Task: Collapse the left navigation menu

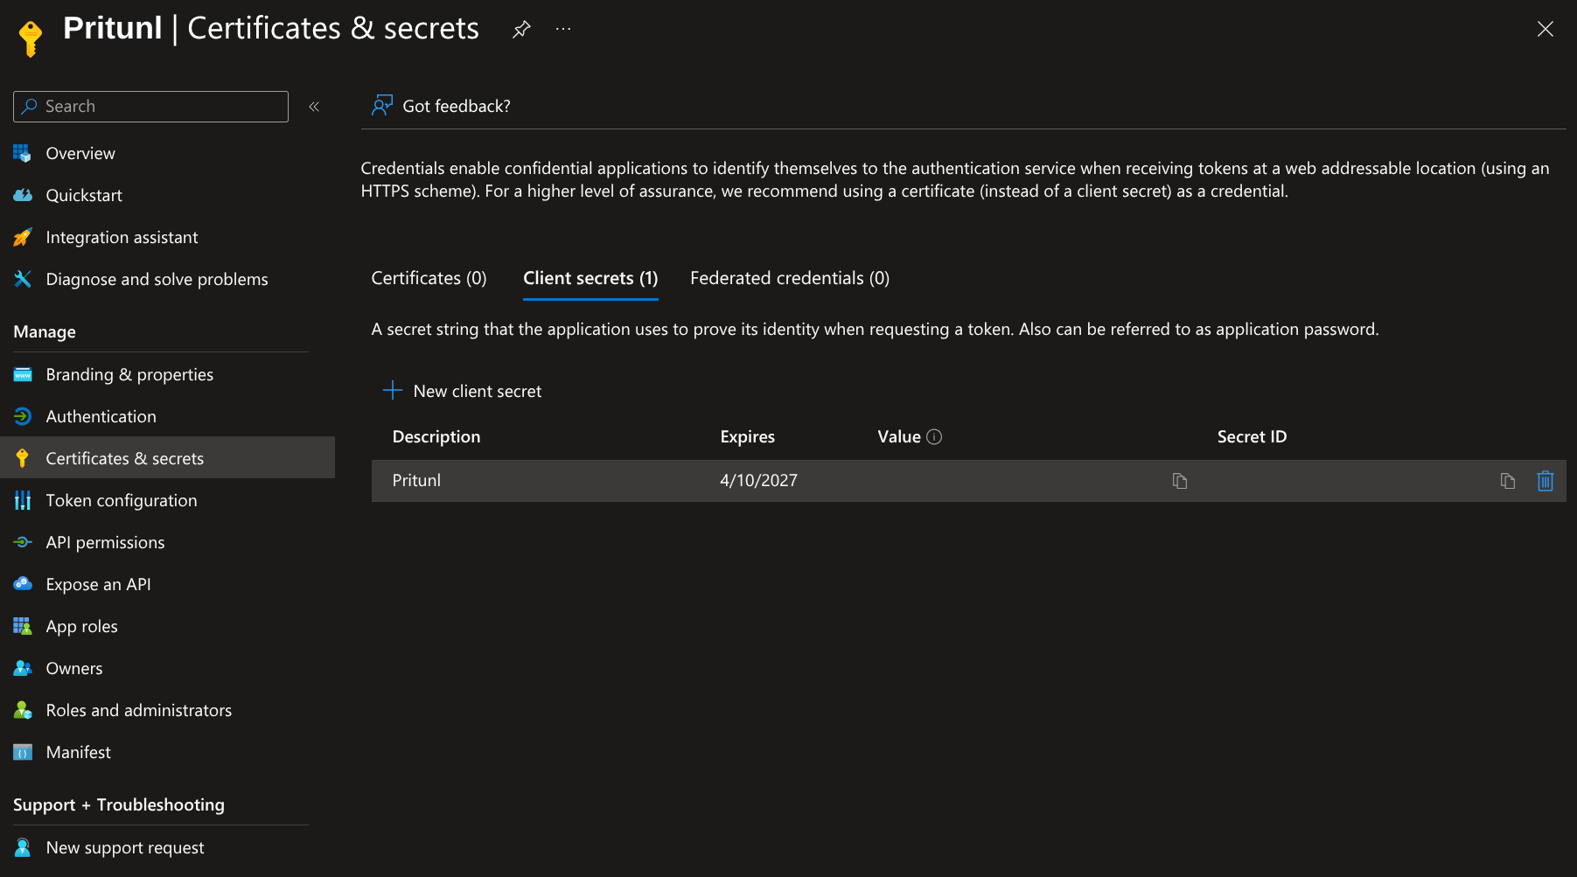Action: coord(314,107)
